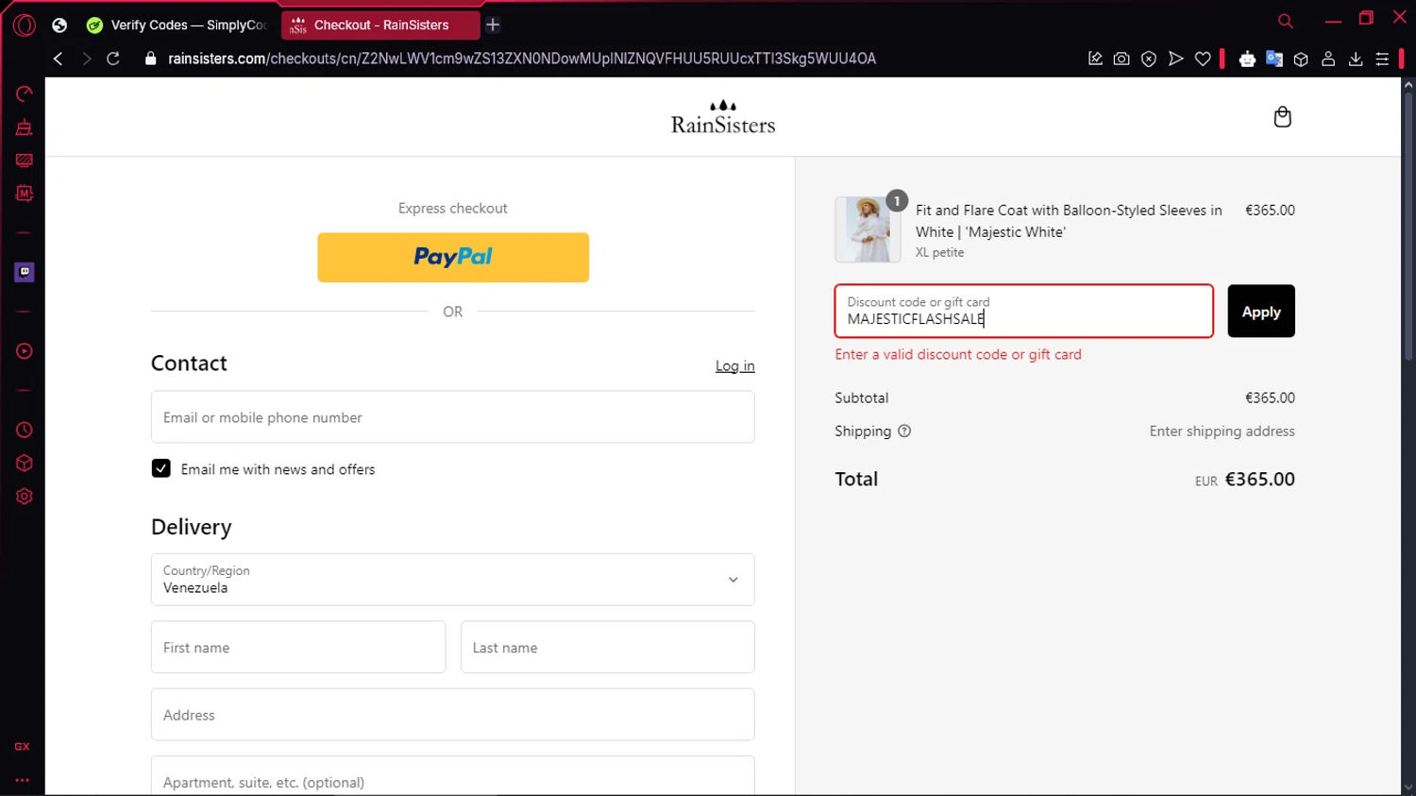
Task: Uncheck Email me with news and offers
Action: 161,468
